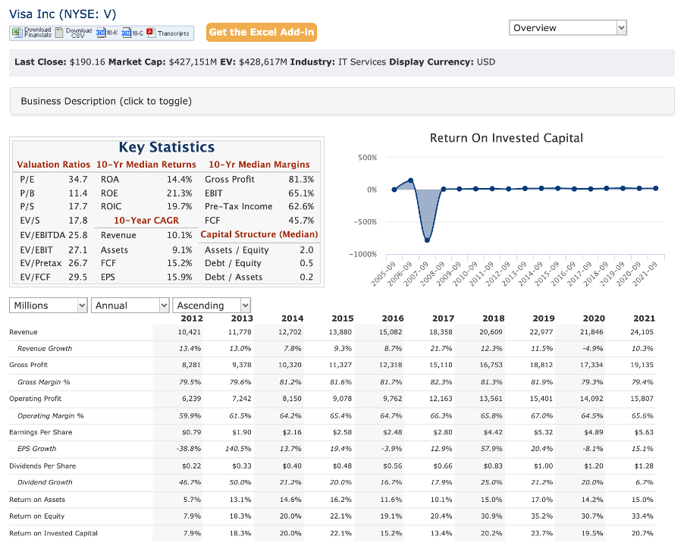The width and height of the screenshot is (684, 552).
Task: Click the Download Financials label
Action: (x=37, y=33)
